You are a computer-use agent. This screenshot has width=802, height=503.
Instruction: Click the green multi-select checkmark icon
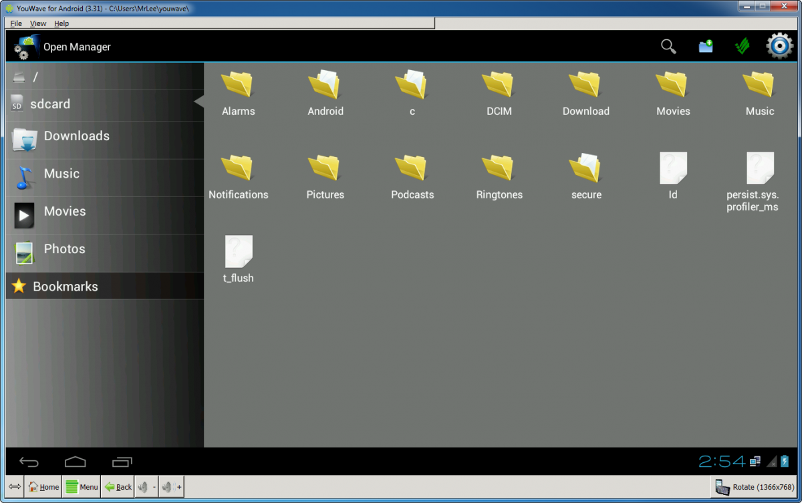742,47
